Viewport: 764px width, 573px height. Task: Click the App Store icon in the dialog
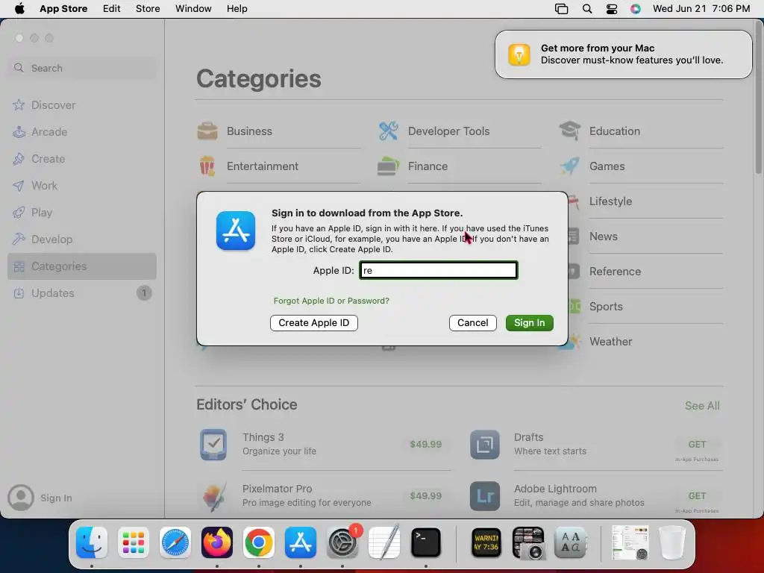tap(236, 231)
